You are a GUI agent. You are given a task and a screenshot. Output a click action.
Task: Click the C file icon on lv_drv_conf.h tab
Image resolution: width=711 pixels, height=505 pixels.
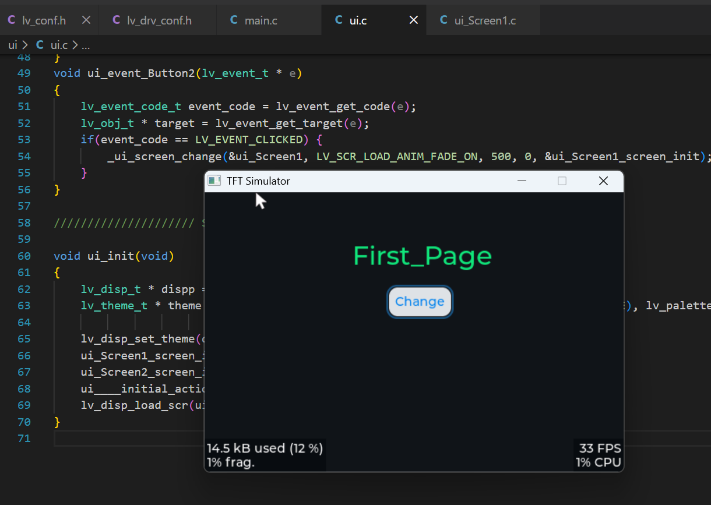click(x=116, y=20)
